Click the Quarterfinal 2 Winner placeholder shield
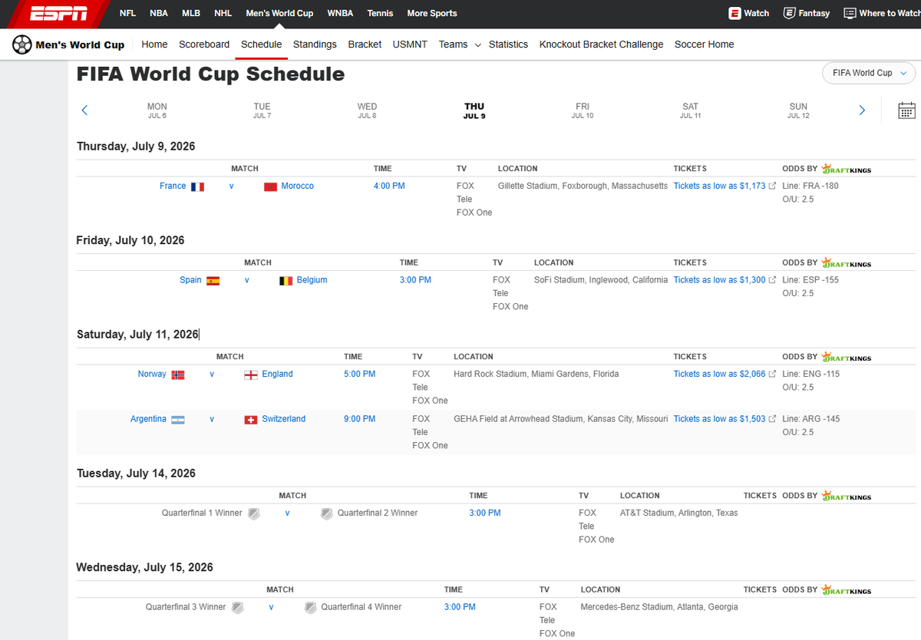Image resolution: width=921 pixels, height=640 pixels. click(x=326, y=513)
